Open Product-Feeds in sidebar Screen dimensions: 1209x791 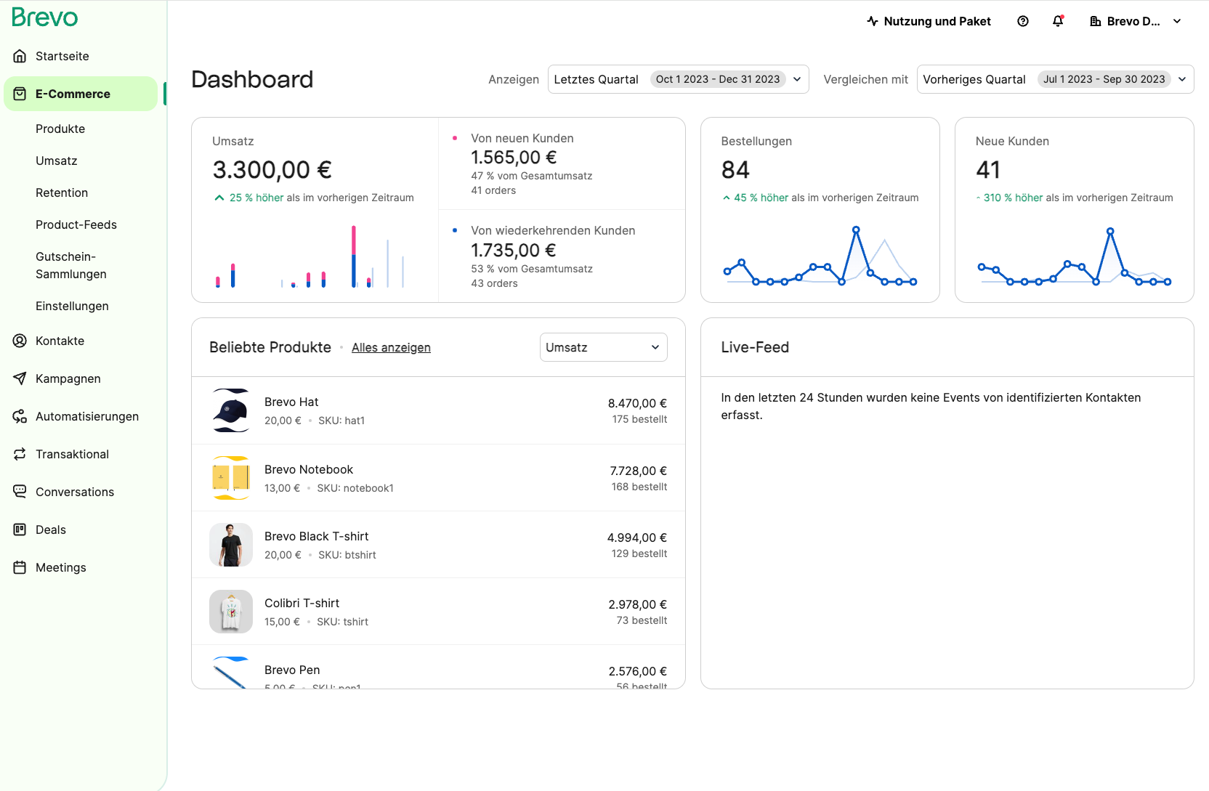click(76, 224)
